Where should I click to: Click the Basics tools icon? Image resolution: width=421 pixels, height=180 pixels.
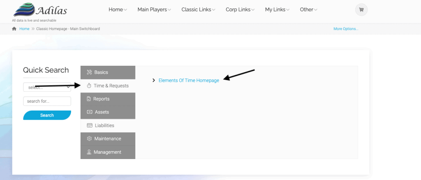click(x=89, y=72)
